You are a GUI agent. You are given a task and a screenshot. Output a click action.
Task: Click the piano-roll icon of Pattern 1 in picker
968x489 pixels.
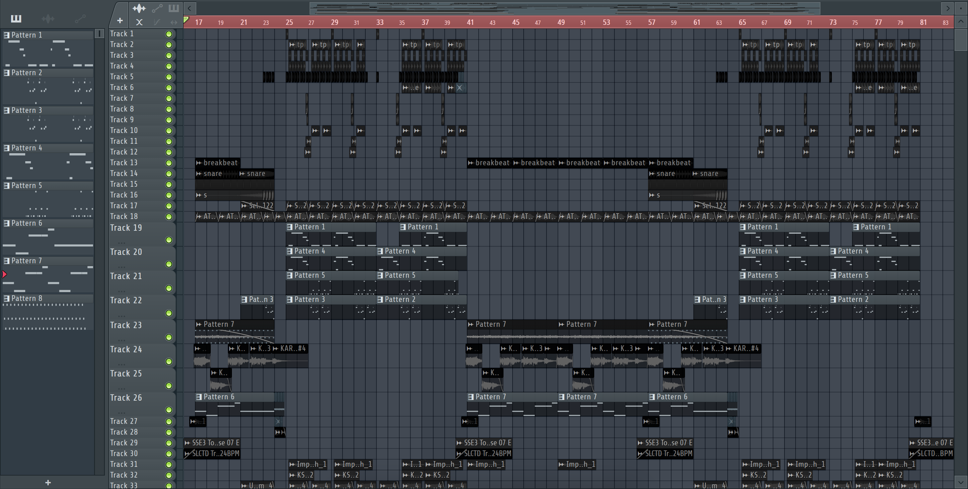(x=6, y=35)
